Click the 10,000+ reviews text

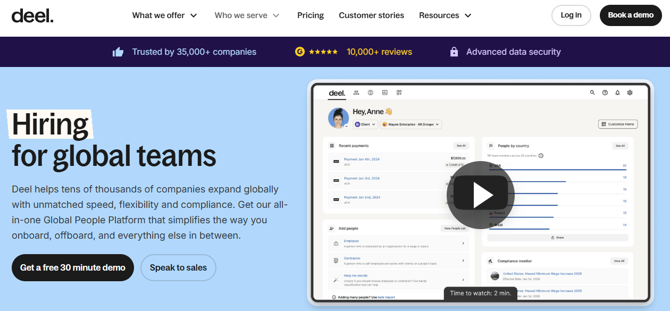(x=379, y=52)
